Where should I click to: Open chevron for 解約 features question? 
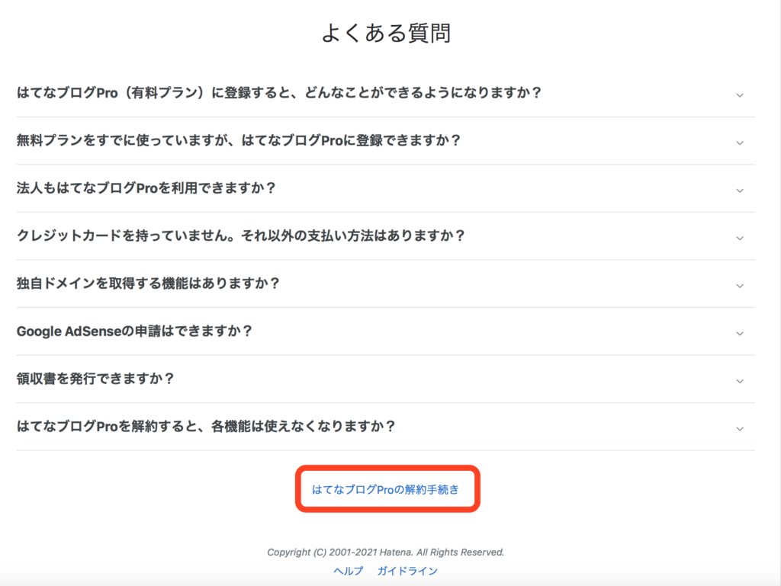740,429
